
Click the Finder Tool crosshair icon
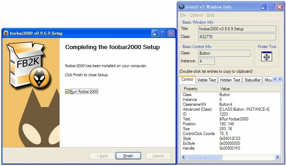click(x=266, y=56)
